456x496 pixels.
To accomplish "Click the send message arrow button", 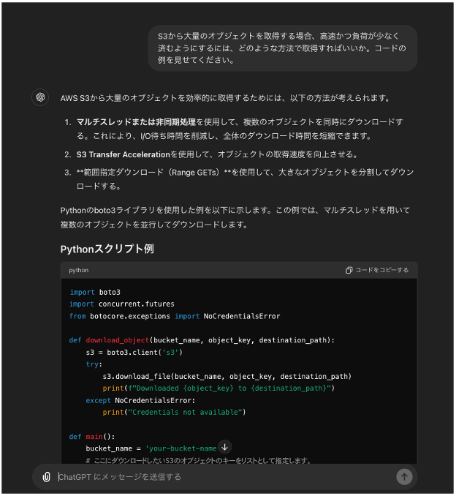I will click(404, 477).
